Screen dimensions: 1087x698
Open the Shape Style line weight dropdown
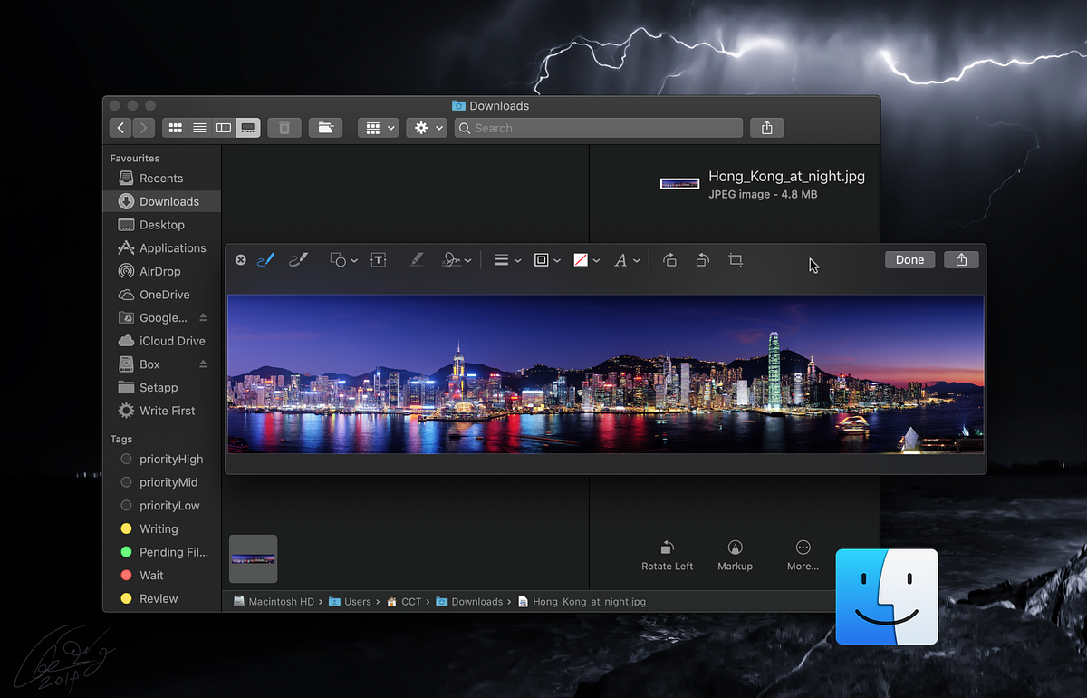click(505, 259)
